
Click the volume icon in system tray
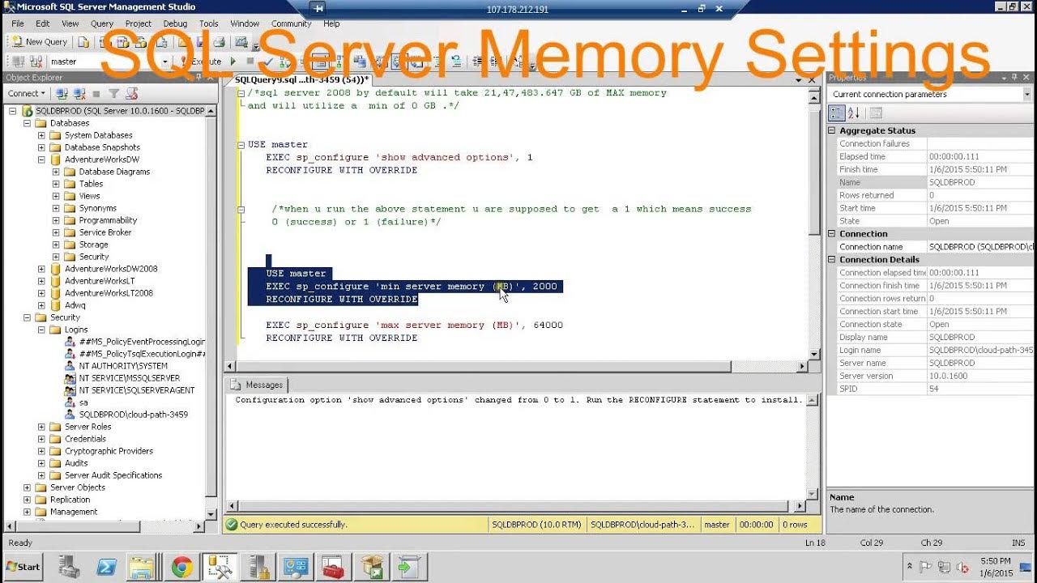pos(962,567)
